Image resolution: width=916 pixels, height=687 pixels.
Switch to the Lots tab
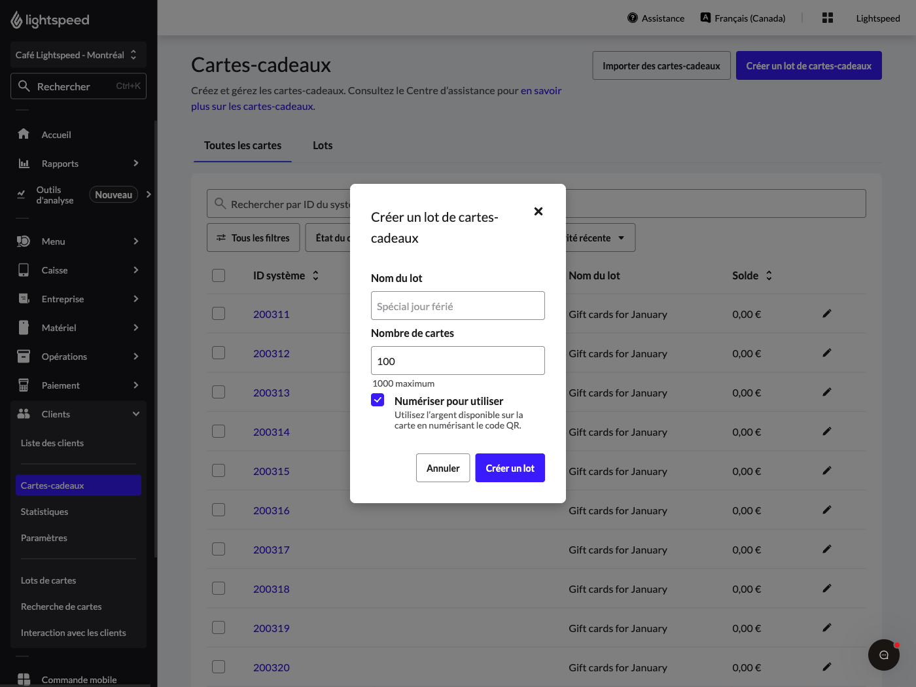coord(323,145)
